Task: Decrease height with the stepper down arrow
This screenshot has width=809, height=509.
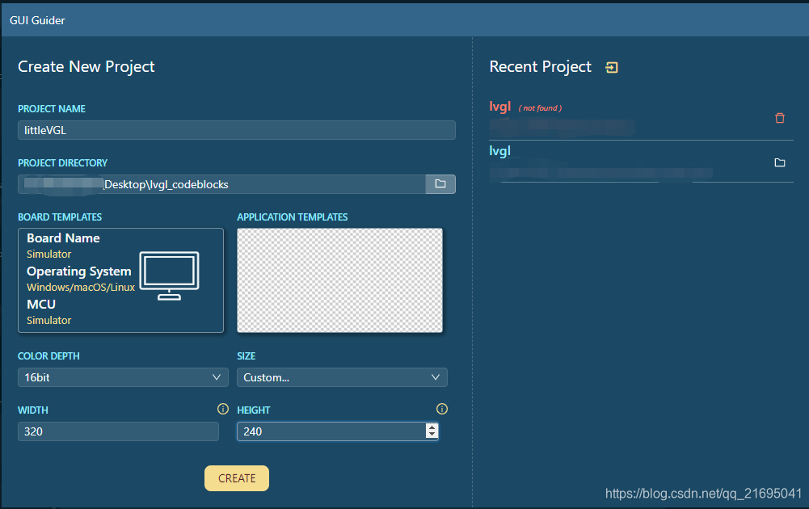Action: click(432, 435)
